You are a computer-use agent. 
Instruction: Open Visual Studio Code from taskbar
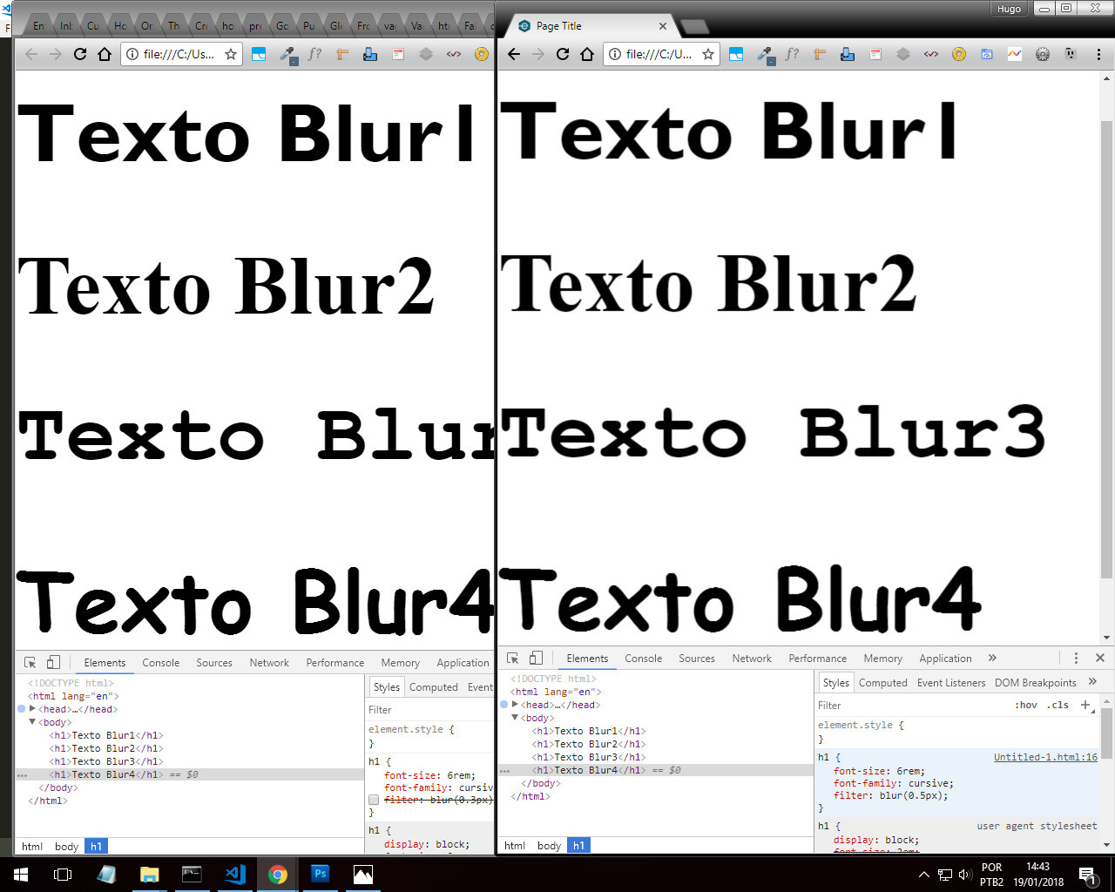(235, 874)
